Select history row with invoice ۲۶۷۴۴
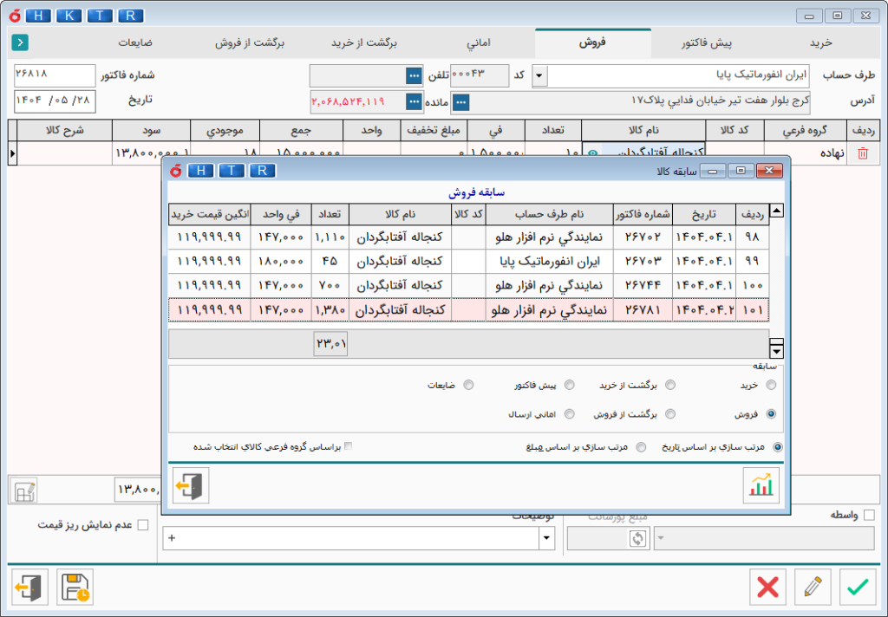The image size is (888, 617). click(468, 285)
